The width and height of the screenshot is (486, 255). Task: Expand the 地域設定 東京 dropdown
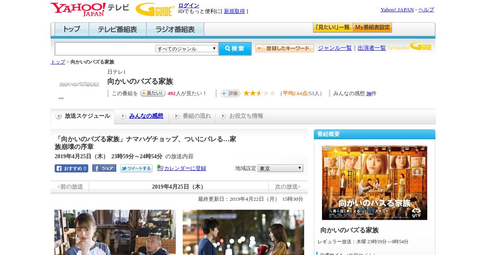point(280,168)
